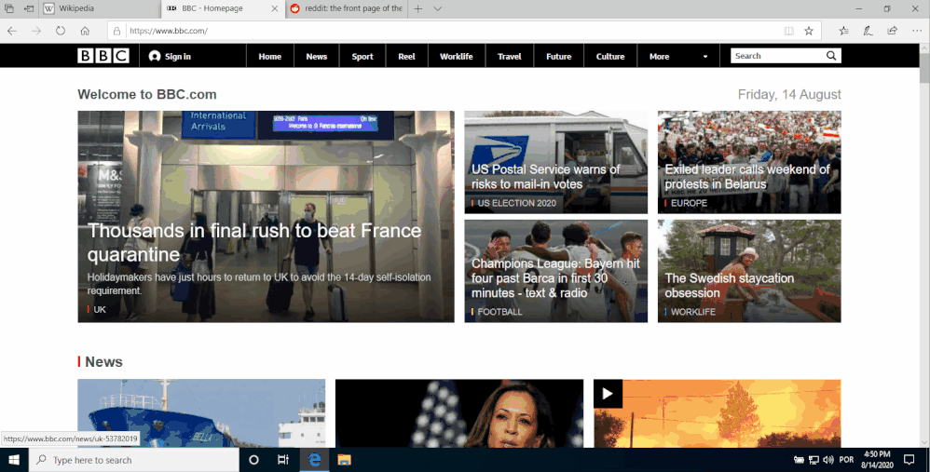Image resolution: width=930 pixels, height=472 pixels.
Task: Add BBC page to favorites star
Action: click(809, 31)
